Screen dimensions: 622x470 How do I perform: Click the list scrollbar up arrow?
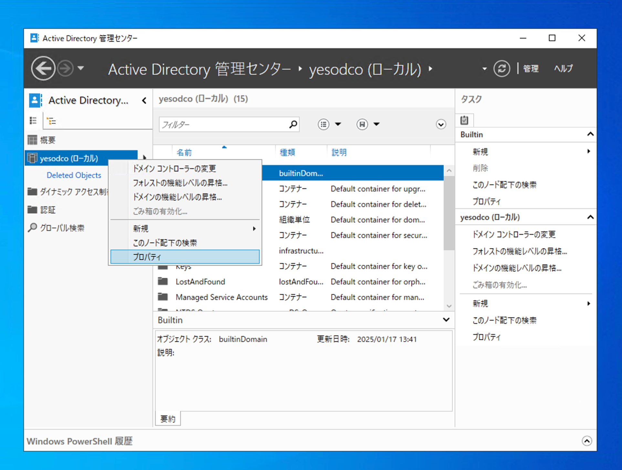tap(449, 170)
